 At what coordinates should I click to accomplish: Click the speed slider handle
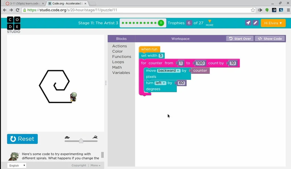[81, 141]
